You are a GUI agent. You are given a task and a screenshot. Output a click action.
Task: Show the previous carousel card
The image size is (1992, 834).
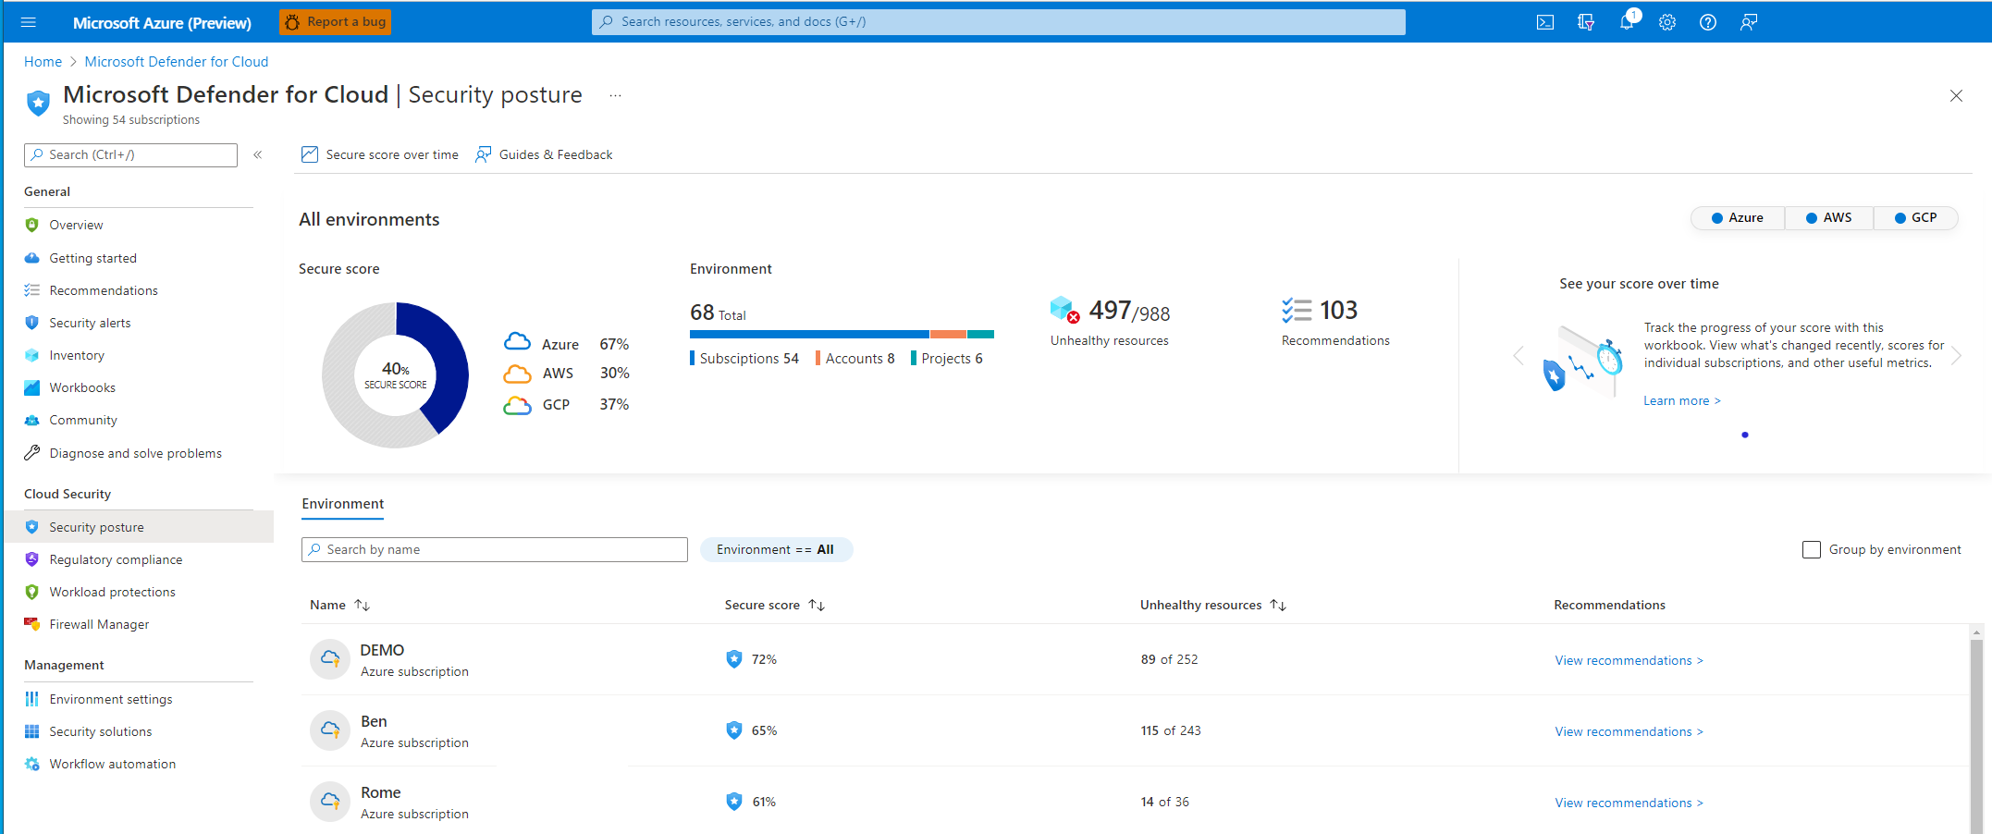[x=1518, y=356]
